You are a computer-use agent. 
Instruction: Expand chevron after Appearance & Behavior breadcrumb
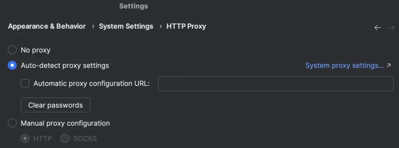(93, 27)
